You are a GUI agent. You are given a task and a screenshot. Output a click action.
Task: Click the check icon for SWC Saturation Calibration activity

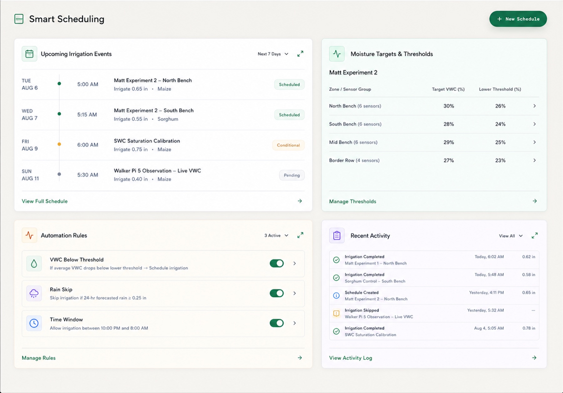pyautogui.click(x=336, y=331)
